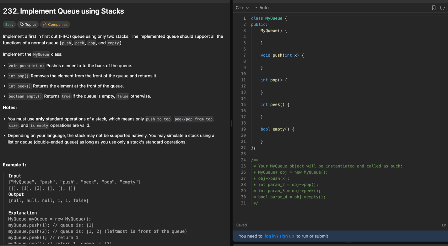The height and width of the screenshot is (246, 448).
Task: Click the "void push(int x)" code chip in the description
Action: 26,66
